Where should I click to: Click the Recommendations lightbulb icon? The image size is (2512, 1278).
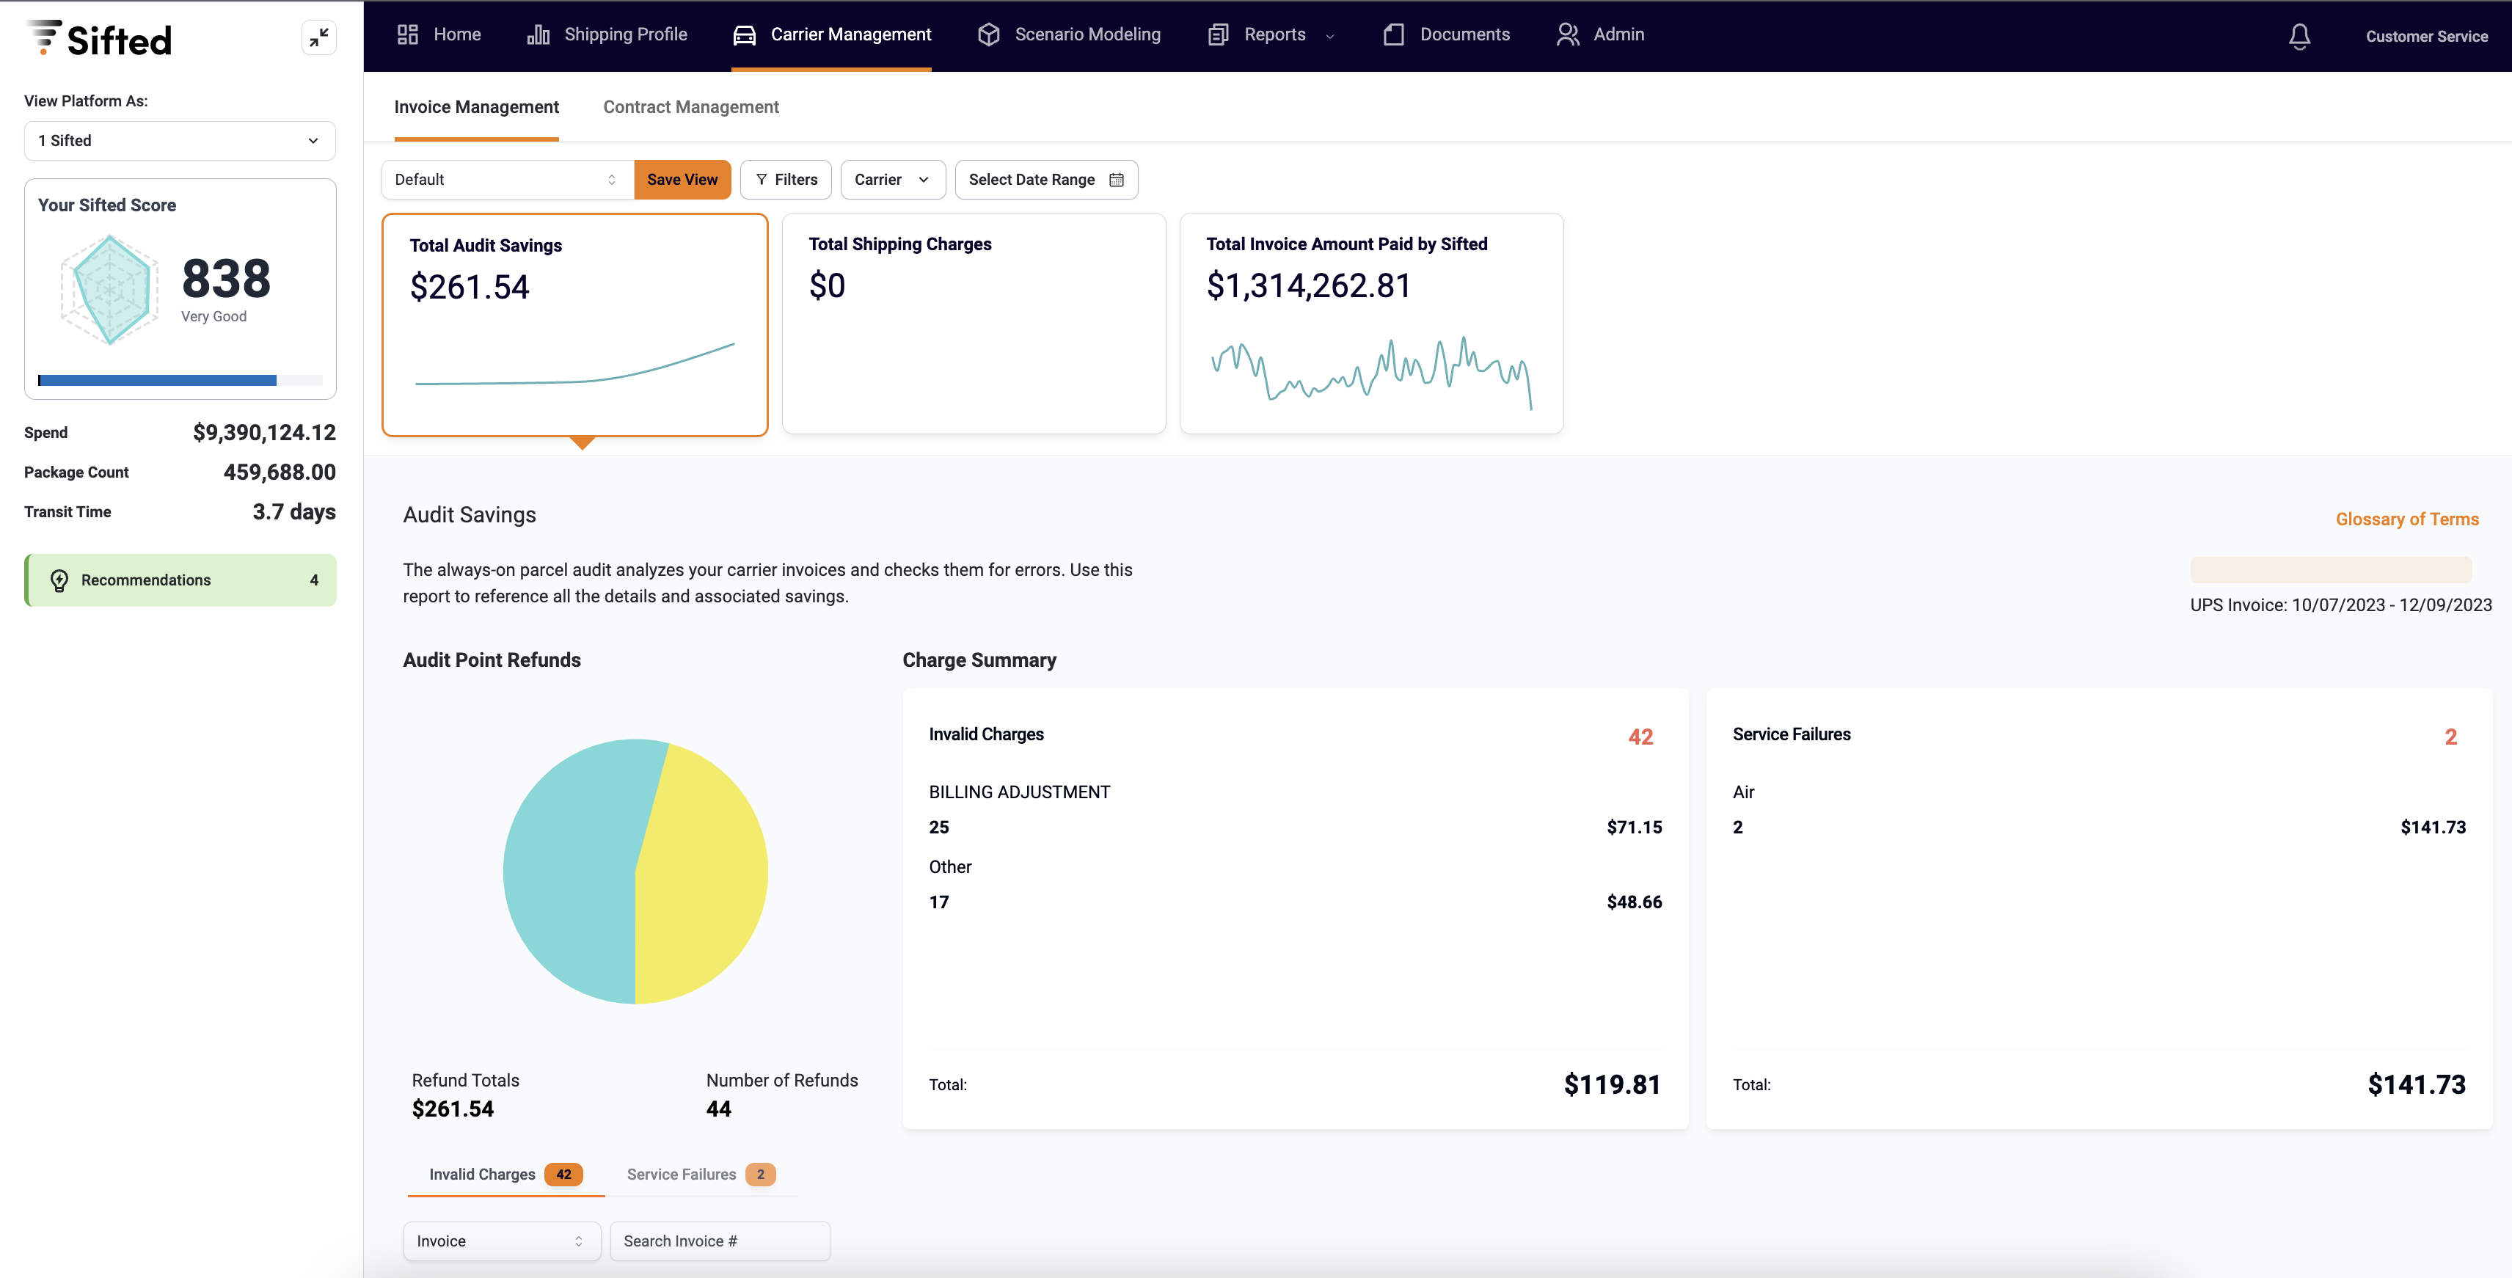tap(59, 579)
